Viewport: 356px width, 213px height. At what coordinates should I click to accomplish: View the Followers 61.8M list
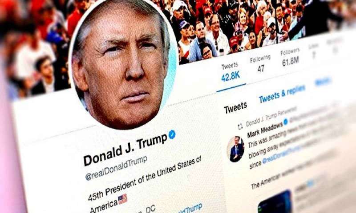pyautogui.click(x=291, y=57)
